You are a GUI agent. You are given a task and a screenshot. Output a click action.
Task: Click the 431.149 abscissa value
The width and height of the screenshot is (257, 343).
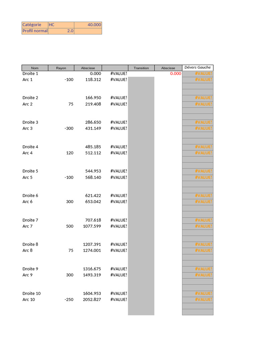click(x=93, y=128)
